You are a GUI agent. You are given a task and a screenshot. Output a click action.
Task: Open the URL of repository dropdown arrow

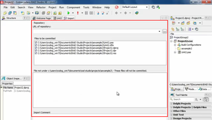tap(159, 31)
